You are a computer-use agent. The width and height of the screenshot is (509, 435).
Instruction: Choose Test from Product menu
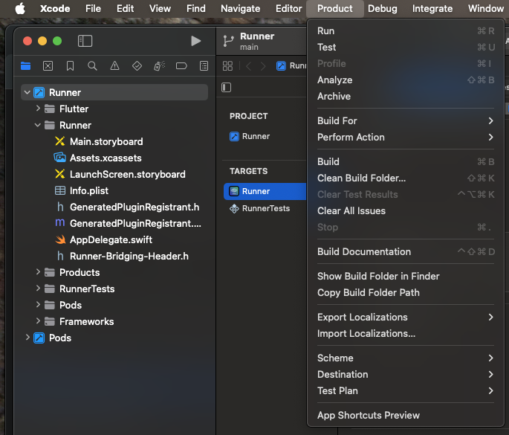(406, 48)
